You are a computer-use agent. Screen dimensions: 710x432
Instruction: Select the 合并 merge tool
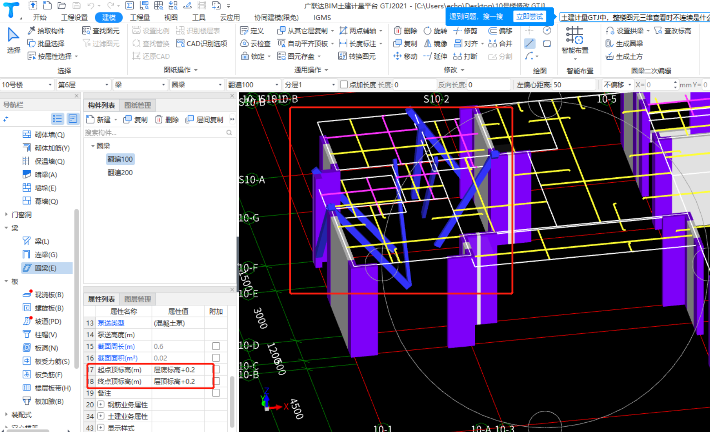500,44
